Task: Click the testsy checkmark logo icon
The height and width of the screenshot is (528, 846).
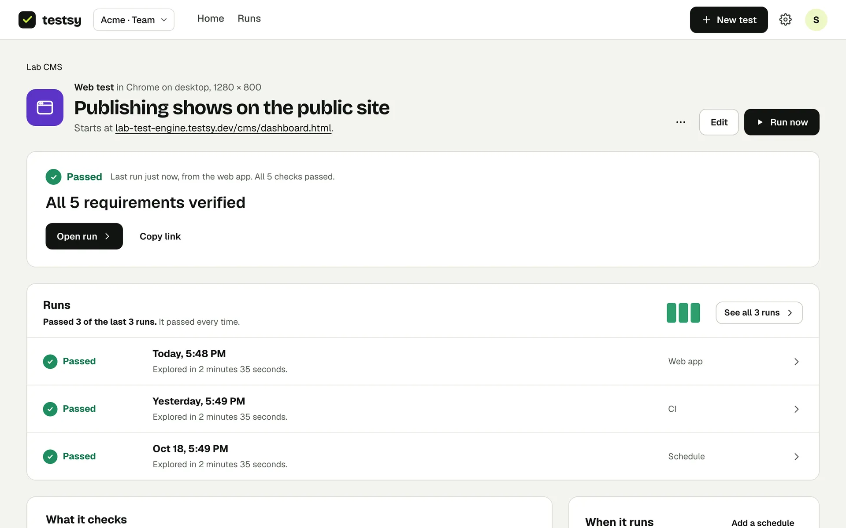Action: [27, 20]
